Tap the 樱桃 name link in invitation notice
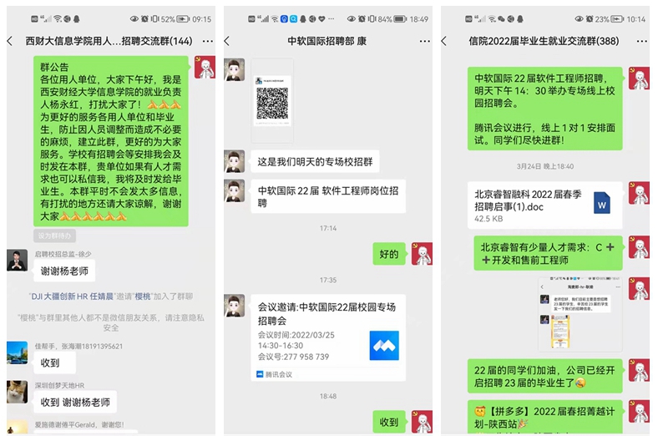This screenshot has width=658, height=436. pos(142,297)
